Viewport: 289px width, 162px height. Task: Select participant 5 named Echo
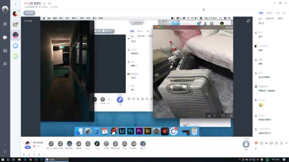[x=88, y=144]
